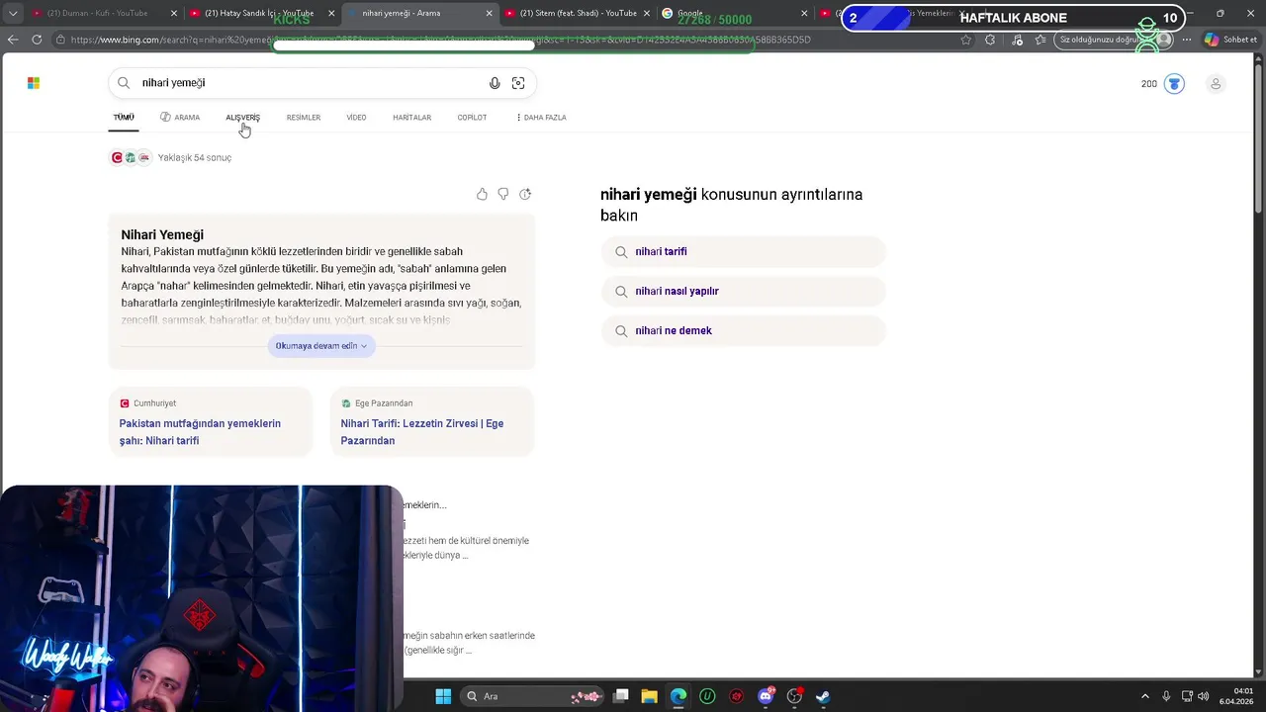Switch to the 'Alışveriş' tab
The width and height of the screenshot is (1266, 712).
(x=242, y=118)
